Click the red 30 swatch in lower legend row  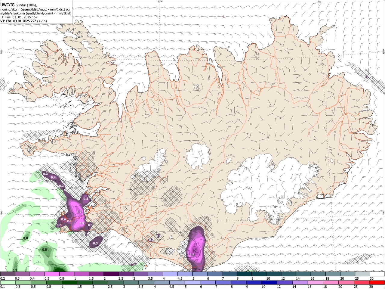[377, 283]
